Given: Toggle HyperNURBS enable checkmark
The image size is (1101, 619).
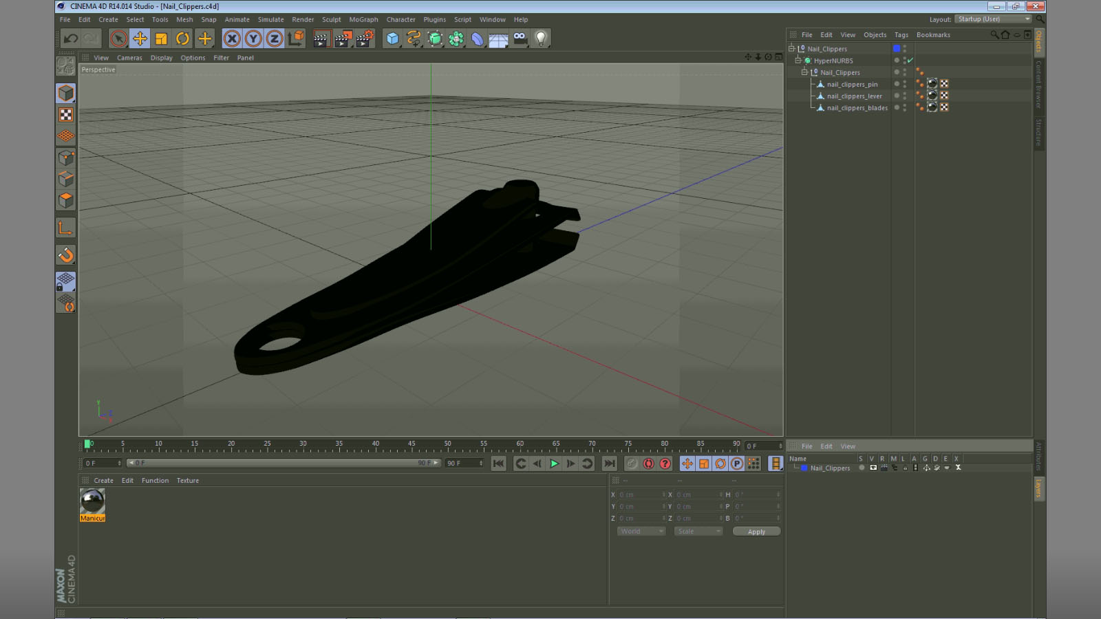Looking at the screenshot, I should 910,61.
